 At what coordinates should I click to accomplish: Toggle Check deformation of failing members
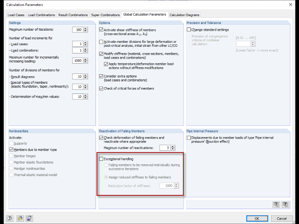tap(101, 138)
